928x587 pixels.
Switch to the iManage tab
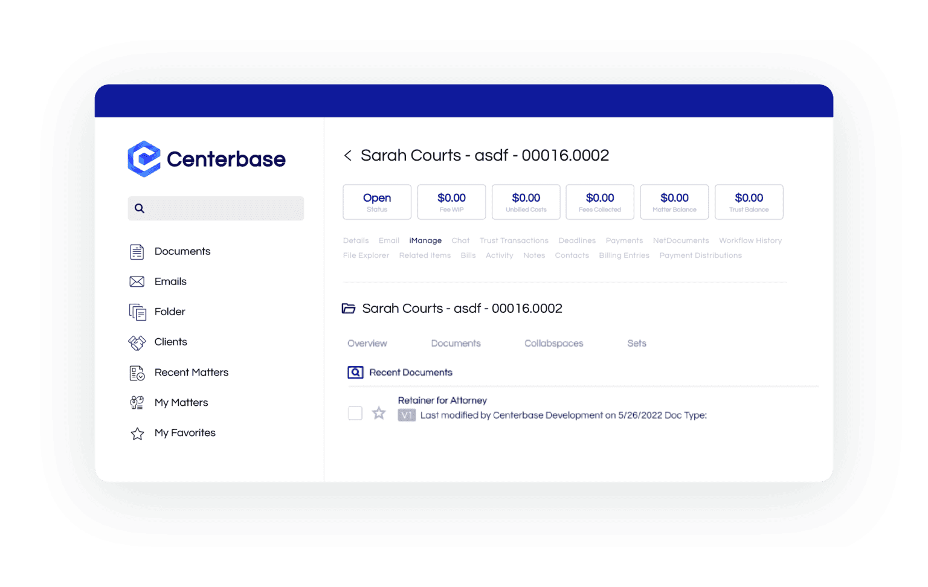click(425, 240)
